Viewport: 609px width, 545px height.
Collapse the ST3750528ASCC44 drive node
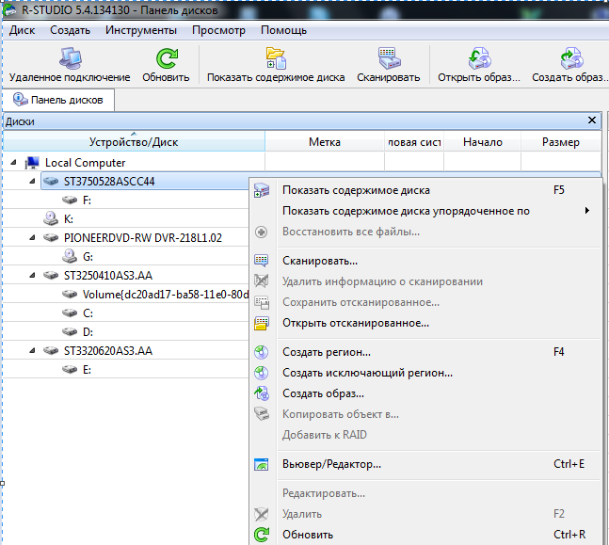click(x=33, y=181)
